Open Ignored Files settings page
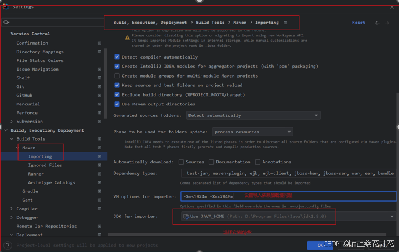This screenshot has height=252, width=399. (x=45, y=165)
